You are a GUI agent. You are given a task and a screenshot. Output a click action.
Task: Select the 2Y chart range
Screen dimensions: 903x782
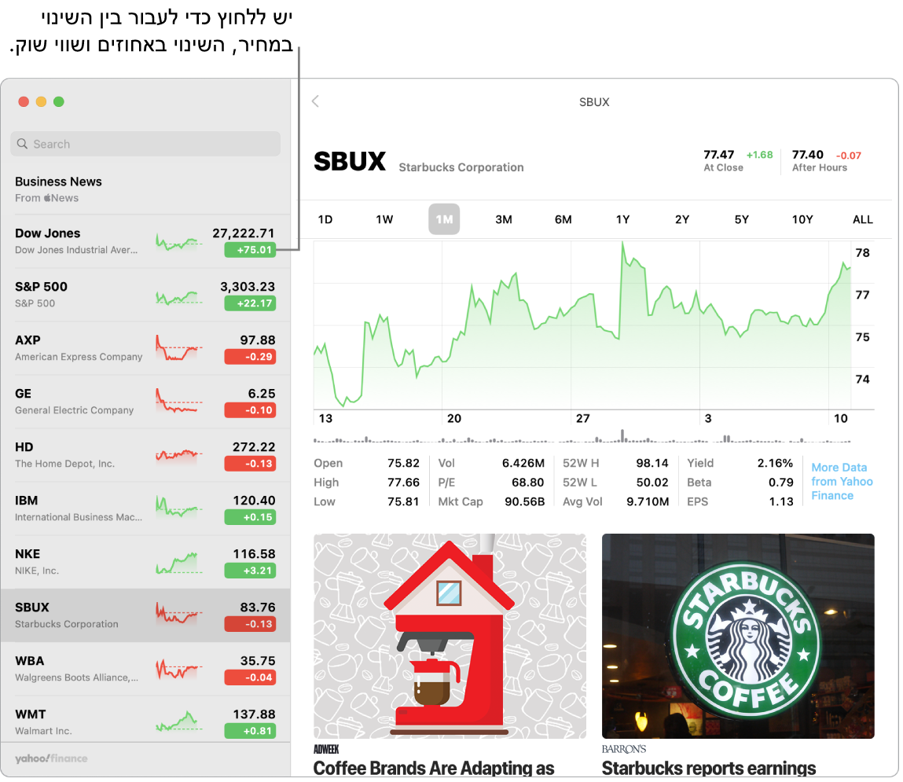(682, 220)
